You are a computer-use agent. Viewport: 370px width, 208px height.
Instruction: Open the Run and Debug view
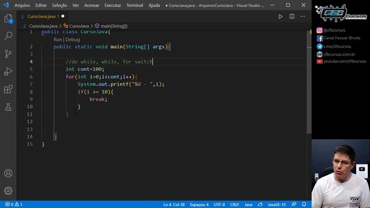coord(8,72)
